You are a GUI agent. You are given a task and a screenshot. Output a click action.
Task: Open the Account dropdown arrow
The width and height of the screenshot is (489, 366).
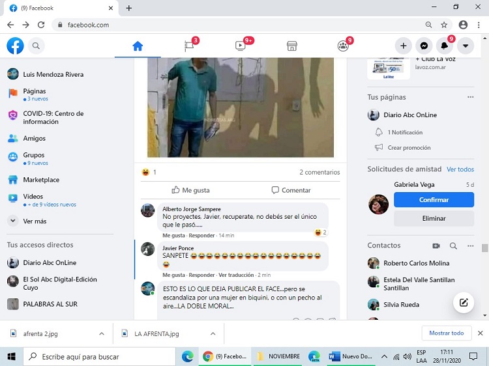(466, 46)
